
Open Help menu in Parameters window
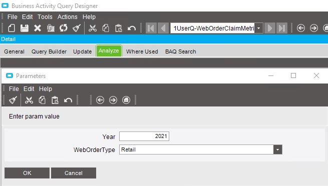click(46, 89)
